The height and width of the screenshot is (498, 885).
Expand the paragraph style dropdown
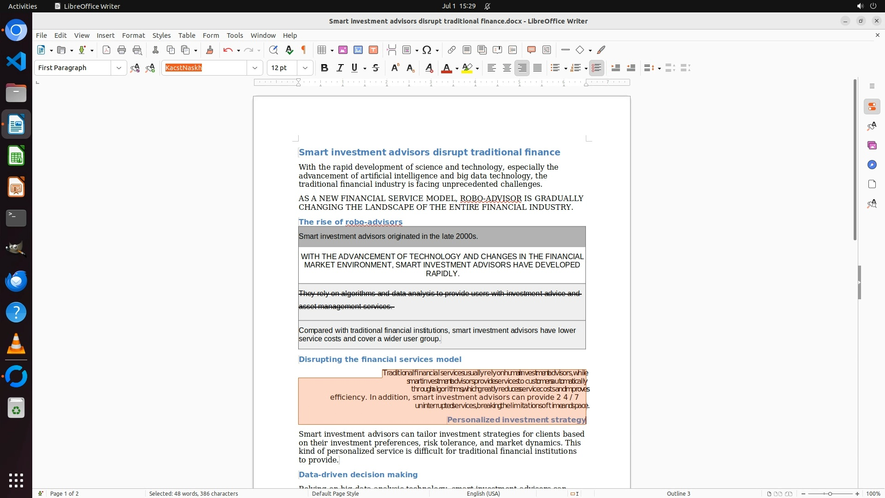click(119, 68)
